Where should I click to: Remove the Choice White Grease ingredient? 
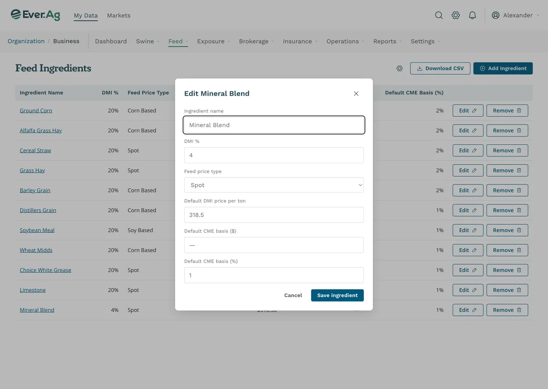pyautogui.click(x=507, y=270)
